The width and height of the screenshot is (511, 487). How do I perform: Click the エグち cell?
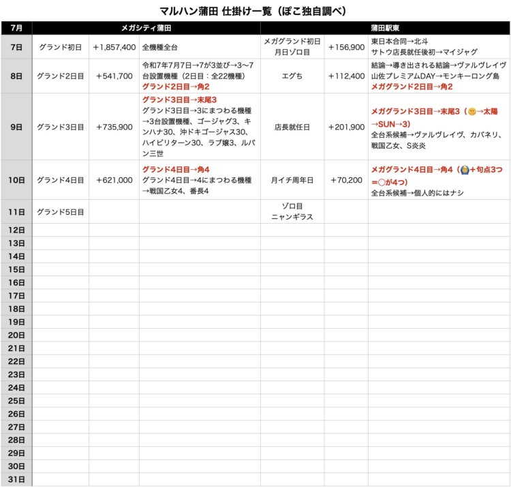coord(292,76)
